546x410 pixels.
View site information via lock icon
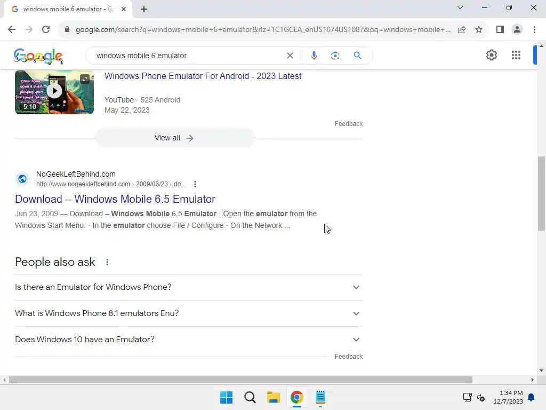[x=67, y=29]
